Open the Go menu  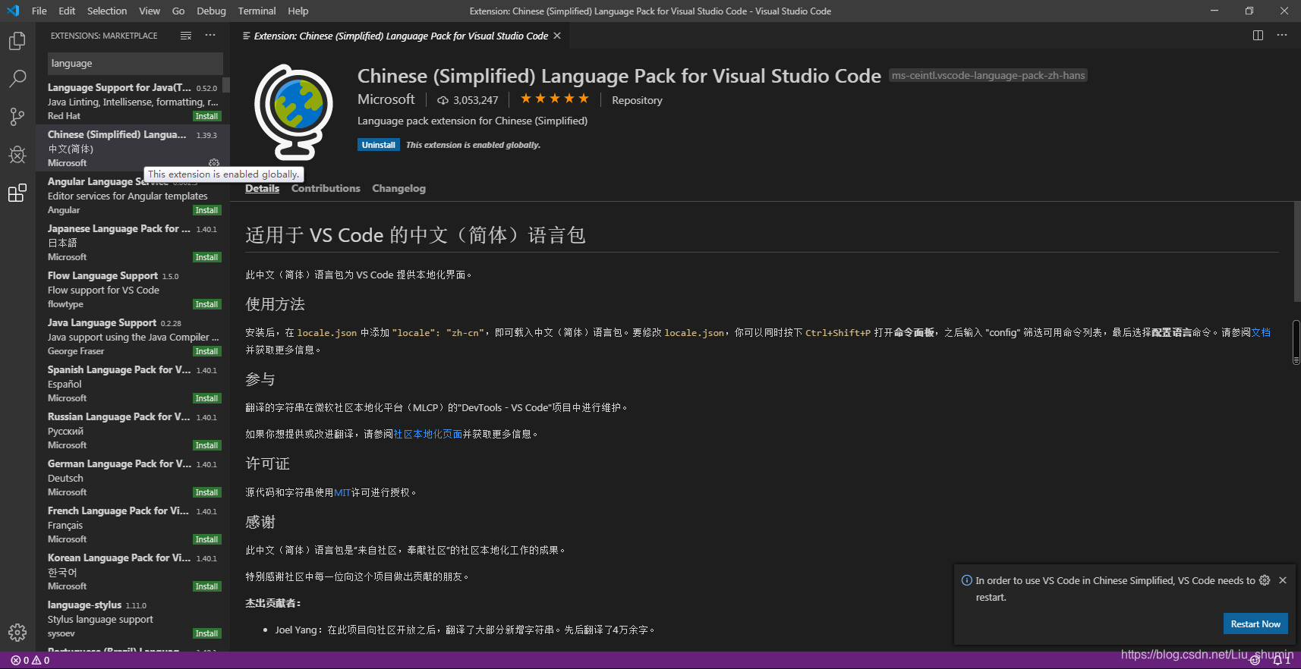[178, 11]
